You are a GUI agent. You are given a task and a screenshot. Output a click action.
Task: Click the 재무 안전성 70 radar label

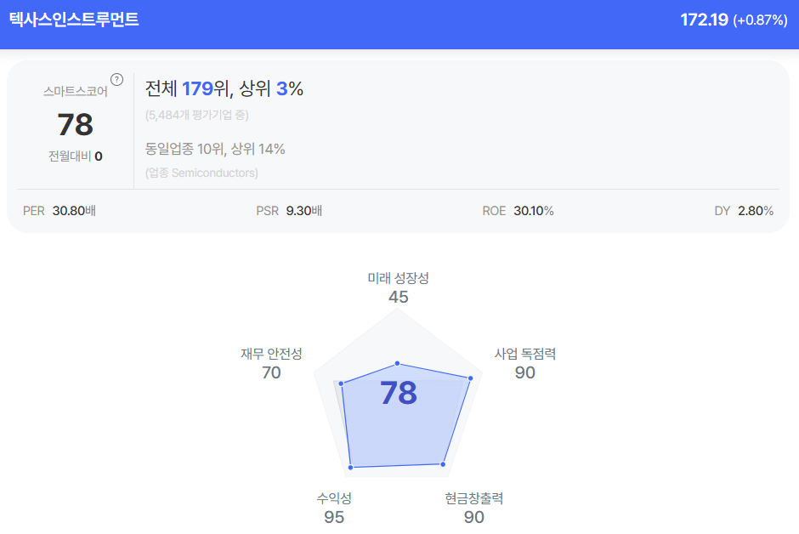point(271,364)
